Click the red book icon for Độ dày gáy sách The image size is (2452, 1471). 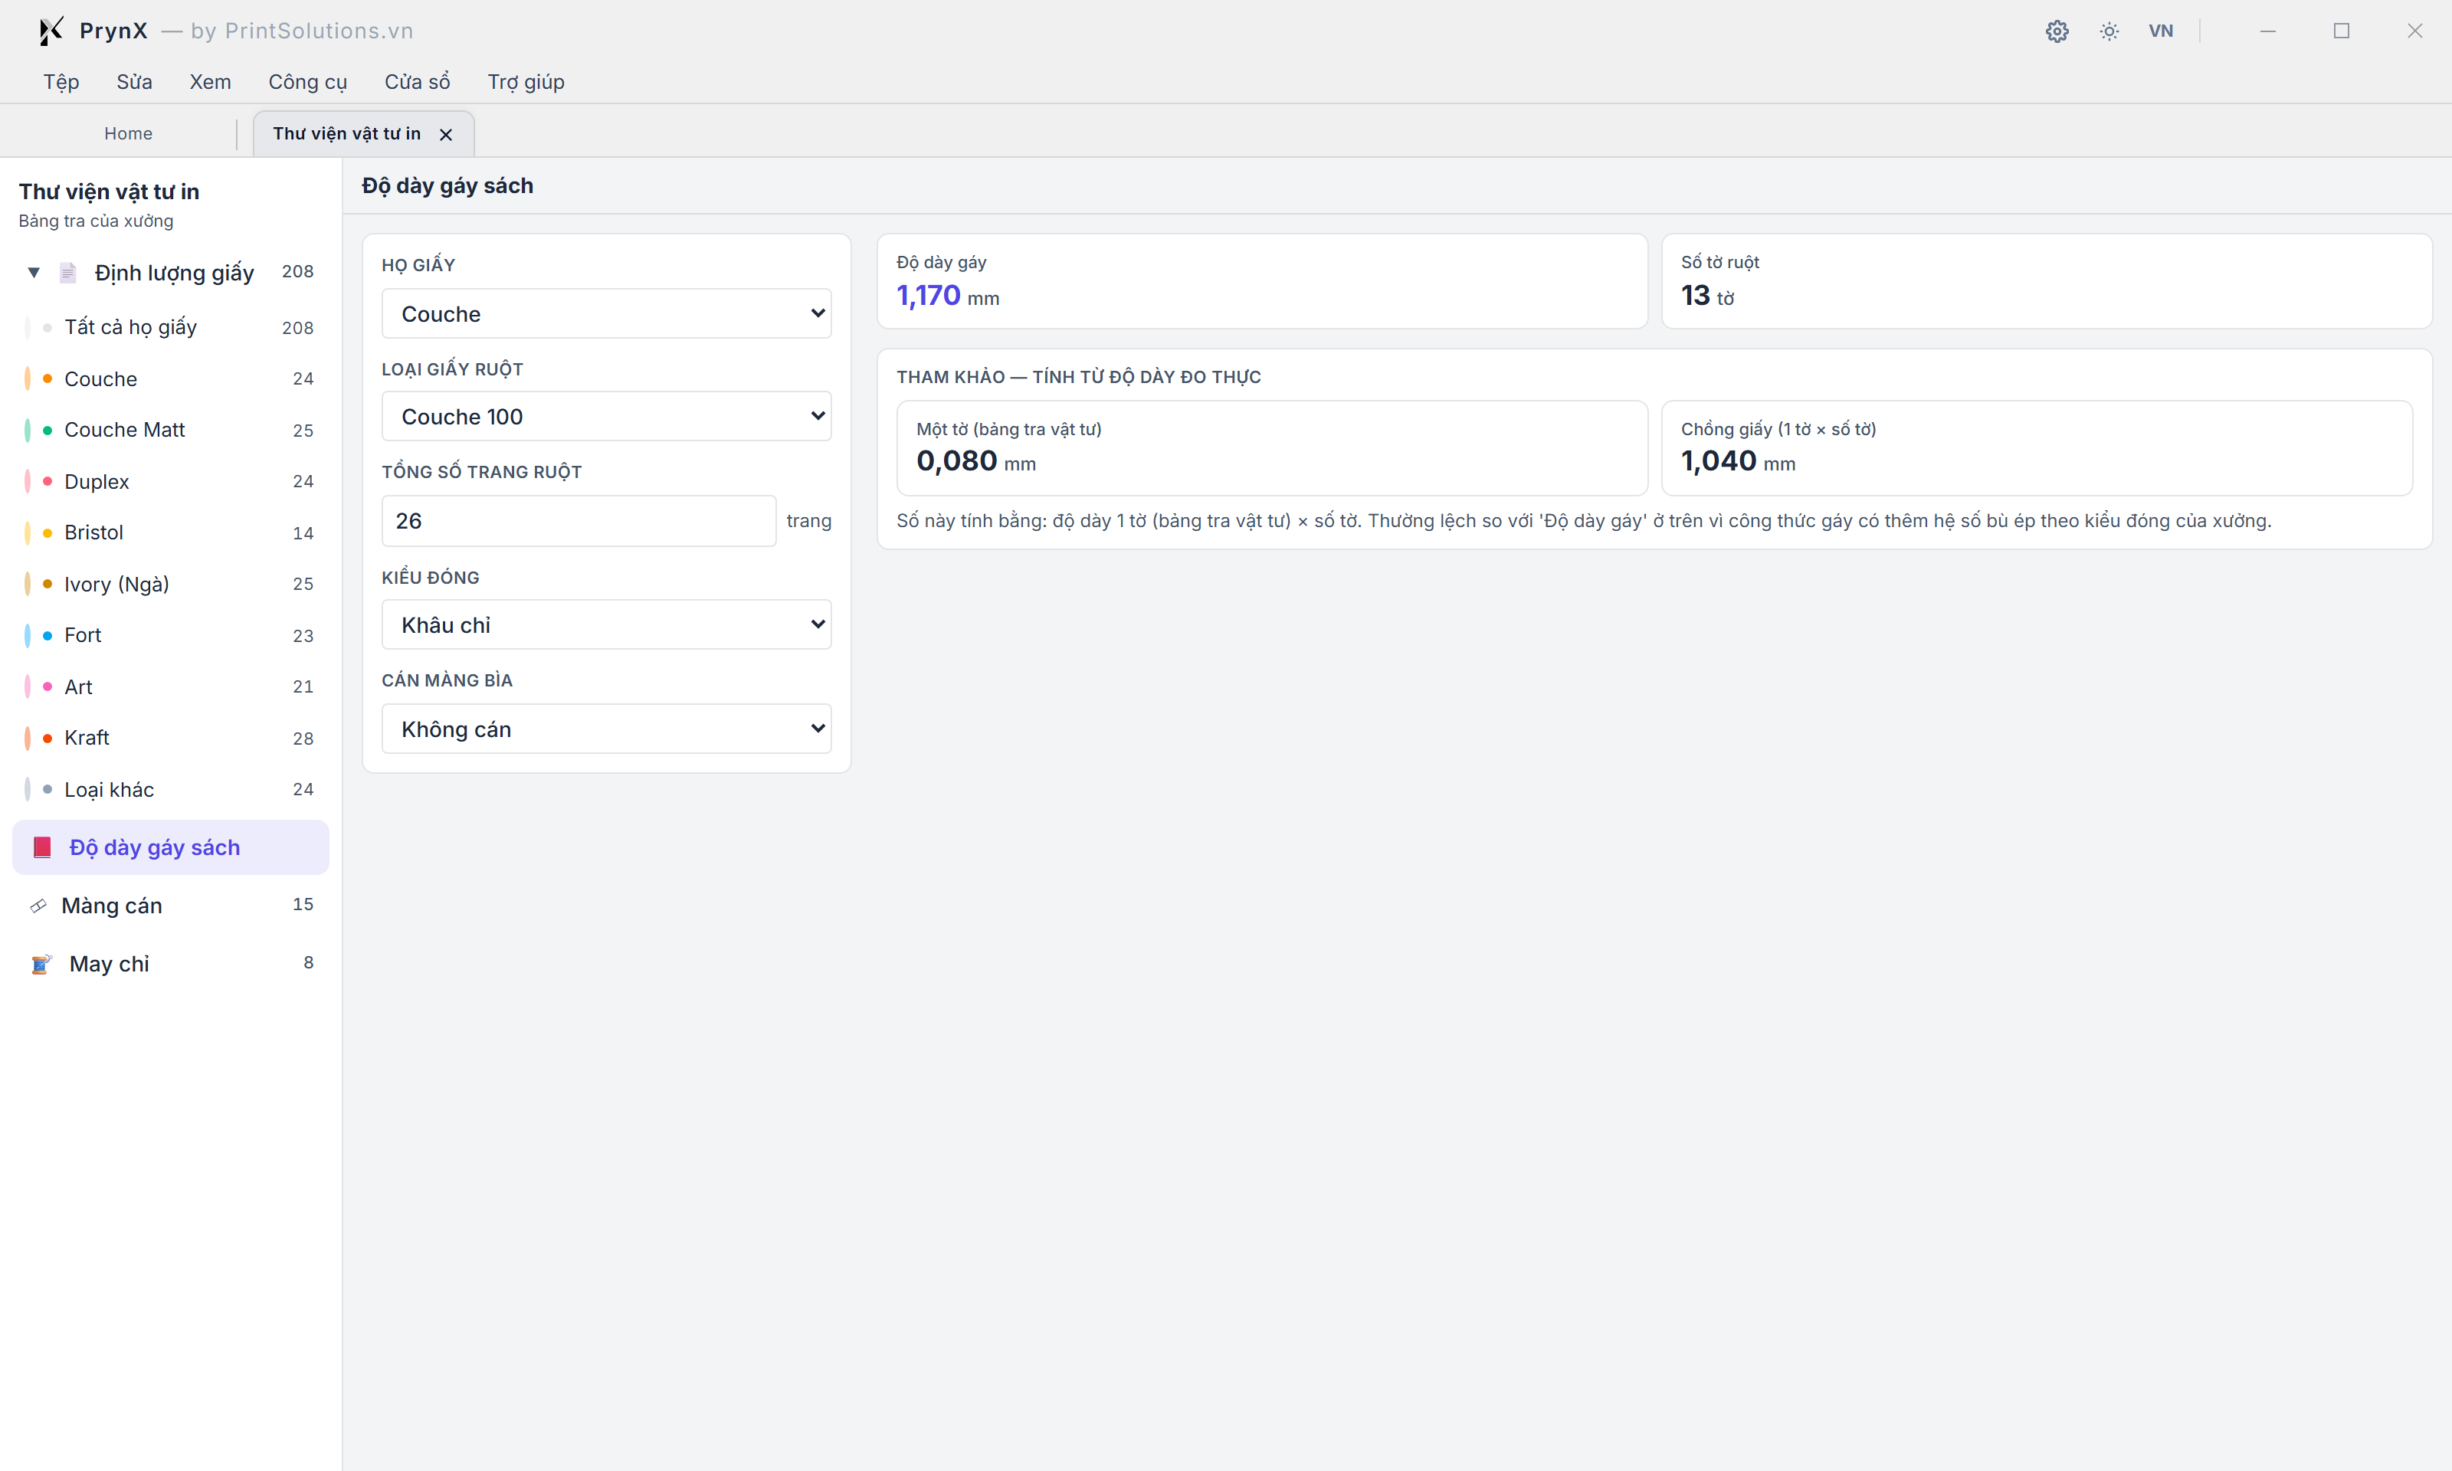[x=43, y=847]
